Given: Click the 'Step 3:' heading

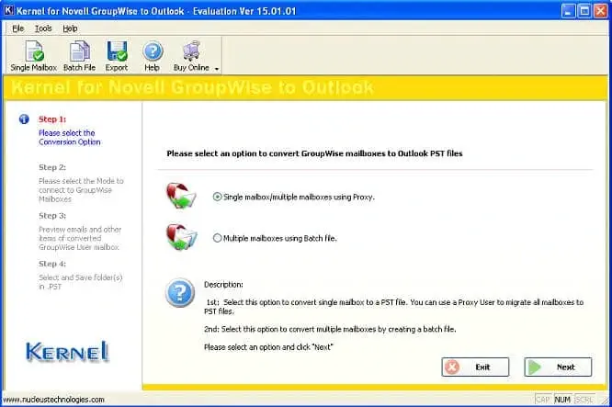Looking at the screenshot, I should click(52, 216).
